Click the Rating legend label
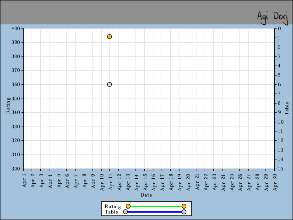Viewport: 293px width, 220px height. pos(113,206)
